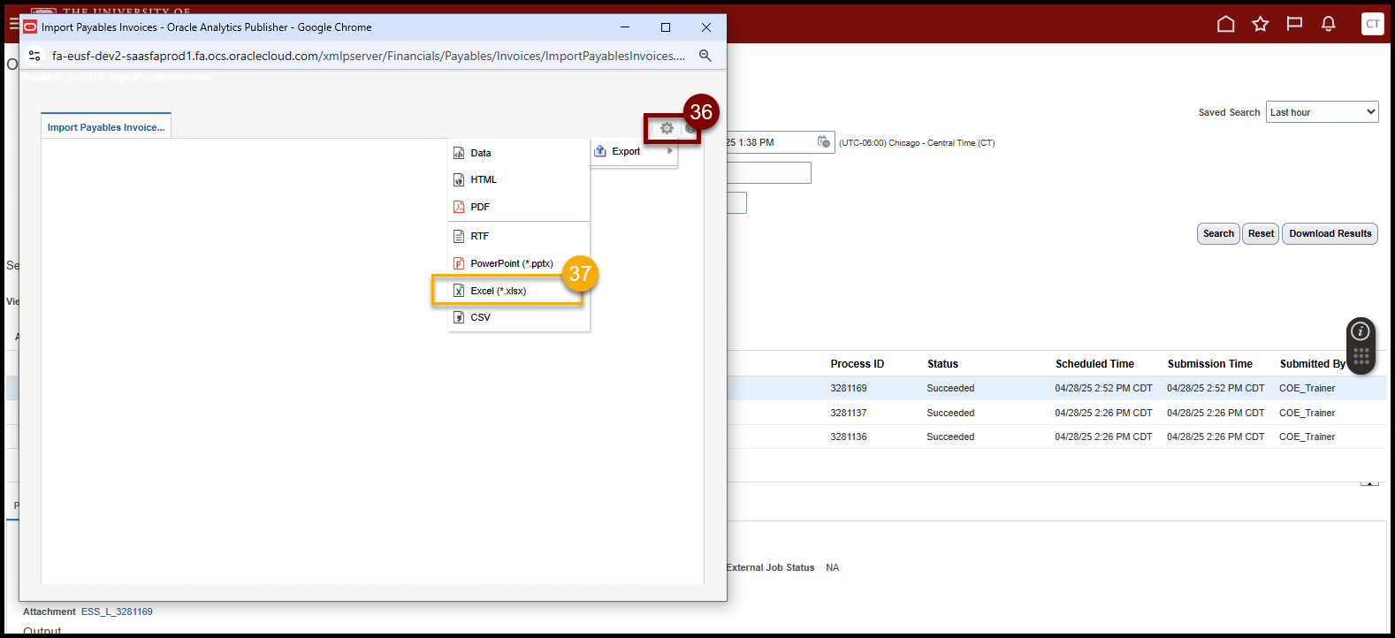The height and width of the screenshot is (638, 1395).
Task: Click the site information icon in address bar
Action: tap(34, 56)
